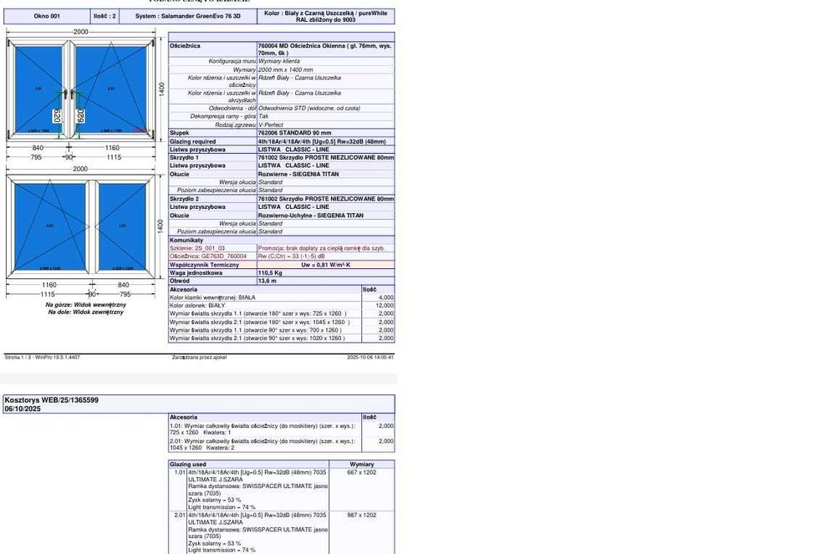
Task: Click 'Rozwierne - SIEGENIA TITAN' fitting value
Action: pyautogui.click(x=298, y=174)
